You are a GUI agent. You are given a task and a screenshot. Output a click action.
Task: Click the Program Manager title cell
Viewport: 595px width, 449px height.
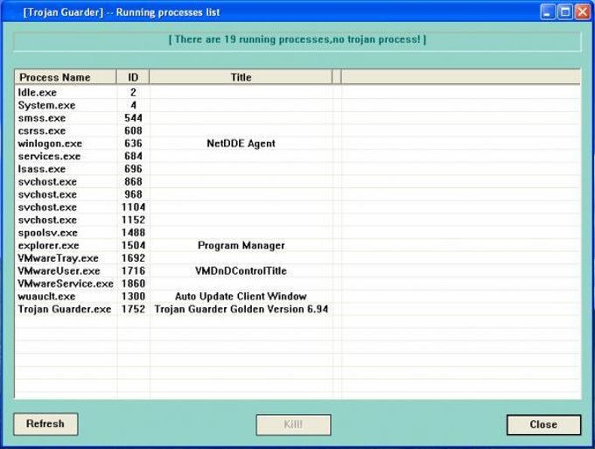coord(241,246)
